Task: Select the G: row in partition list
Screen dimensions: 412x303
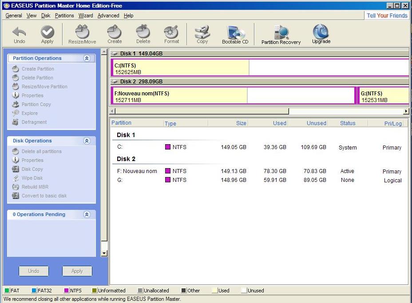Action: [259, 180]
